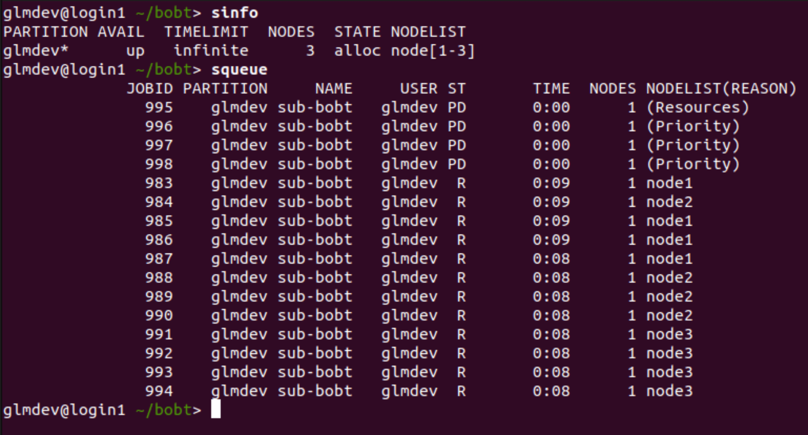808x435 pixels.
Task: Select the 'up' availability value
Action: coord(135,51)
